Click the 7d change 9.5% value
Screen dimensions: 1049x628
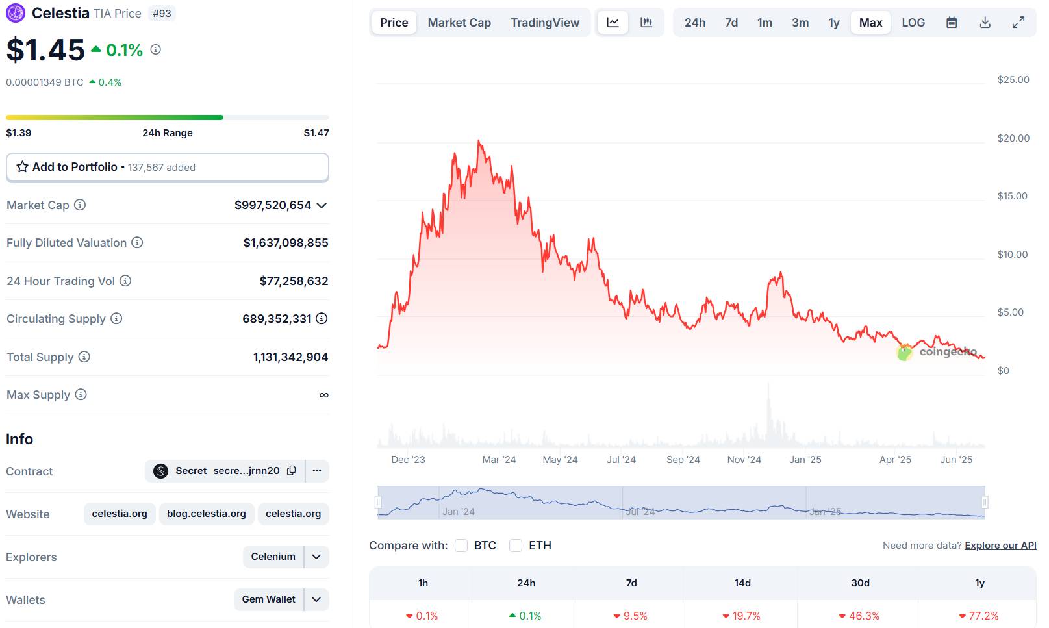pos(631,616)
